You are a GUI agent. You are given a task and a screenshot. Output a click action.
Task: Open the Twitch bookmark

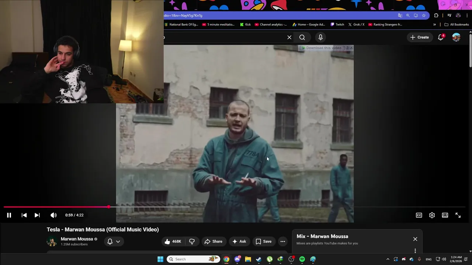tap(337, 25)
